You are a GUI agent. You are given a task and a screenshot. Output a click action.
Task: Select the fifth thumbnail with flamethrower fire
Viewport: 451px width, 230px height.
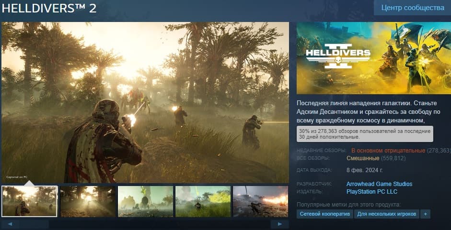pyautogui.click(x=260, y=201)
